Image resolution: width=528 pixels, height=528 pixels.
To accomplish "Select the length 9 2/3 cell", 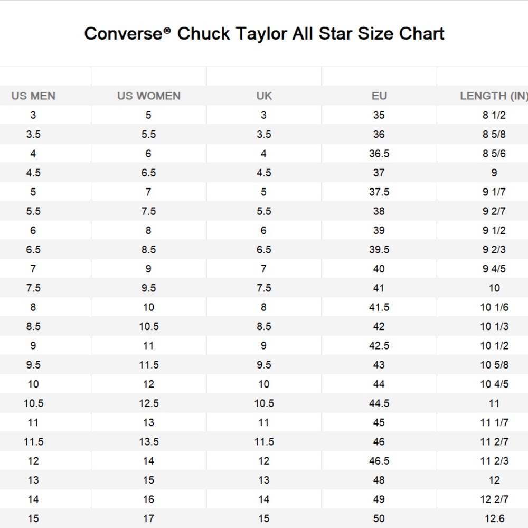I will (x=494, y=250).
